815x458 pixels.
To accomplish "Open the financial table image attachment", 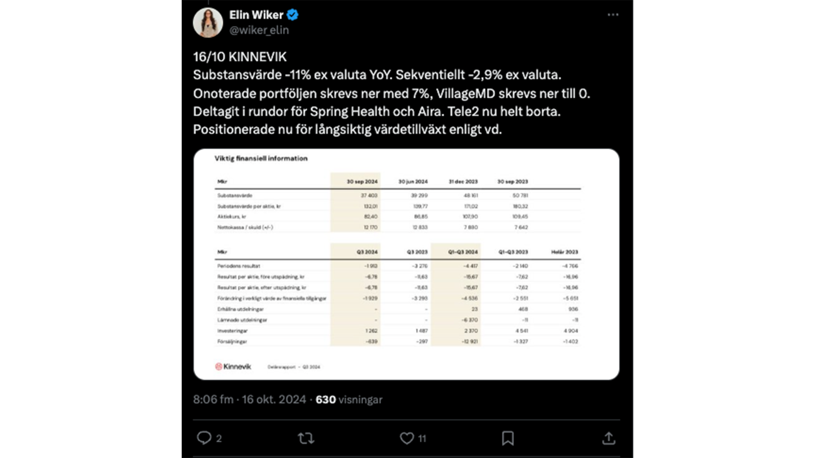I will click(x=406, y=264).
